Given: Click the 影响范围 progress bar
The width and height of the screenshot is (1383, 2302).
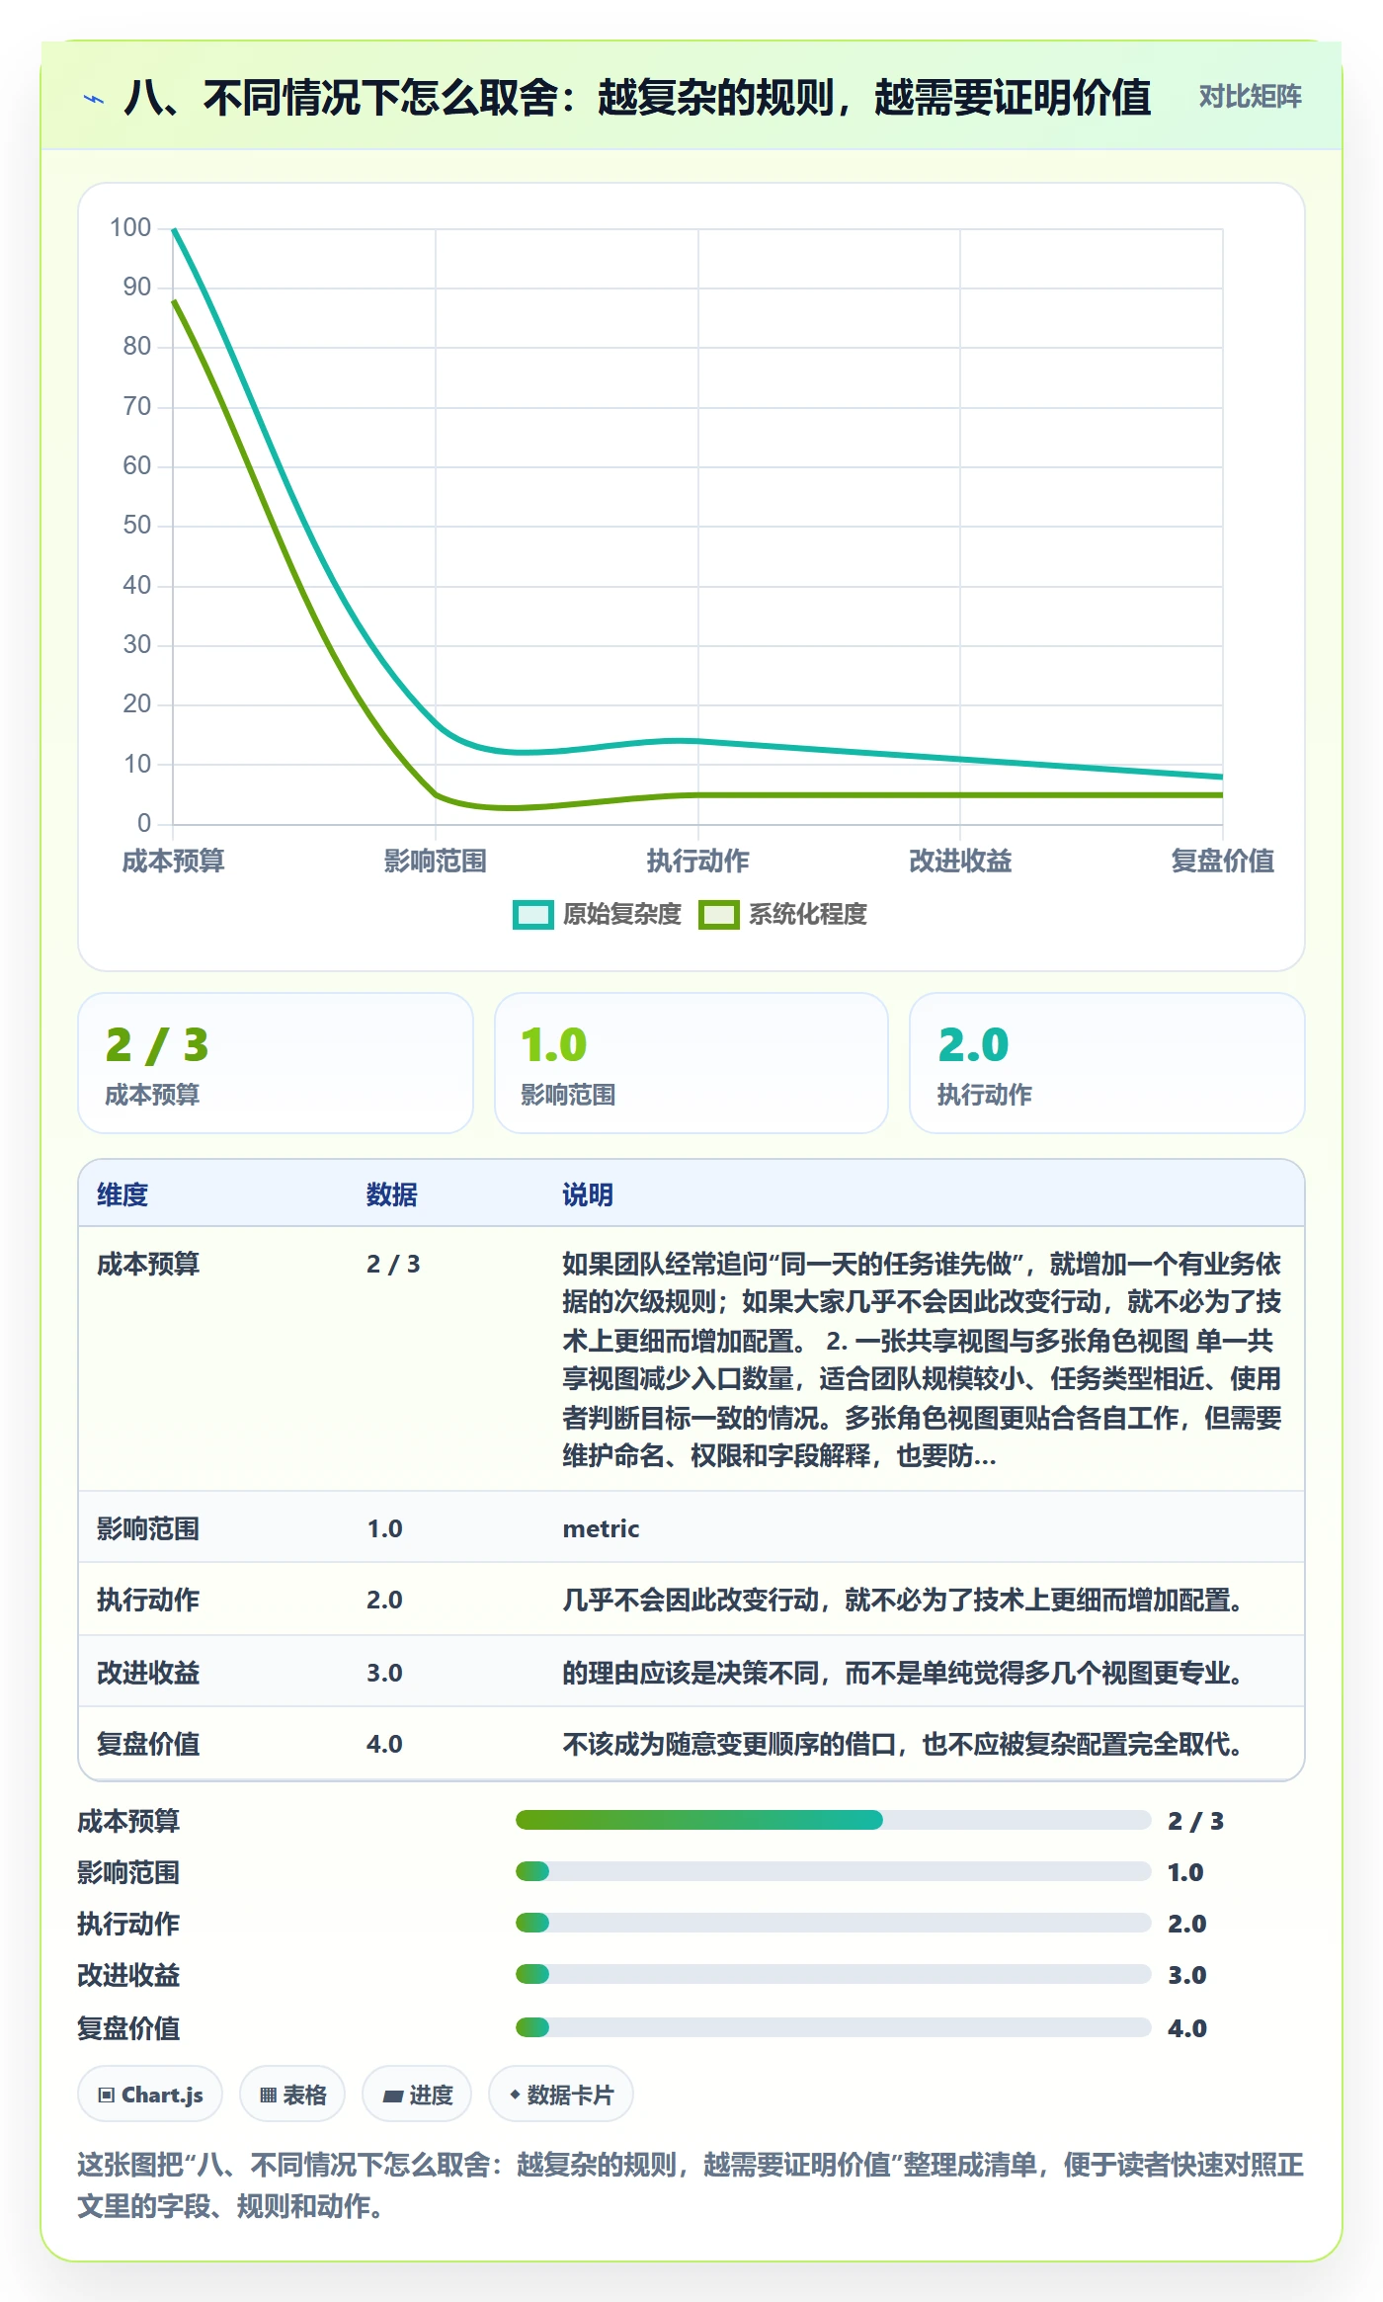Looking at the screenshot, I should (833, 1871).
